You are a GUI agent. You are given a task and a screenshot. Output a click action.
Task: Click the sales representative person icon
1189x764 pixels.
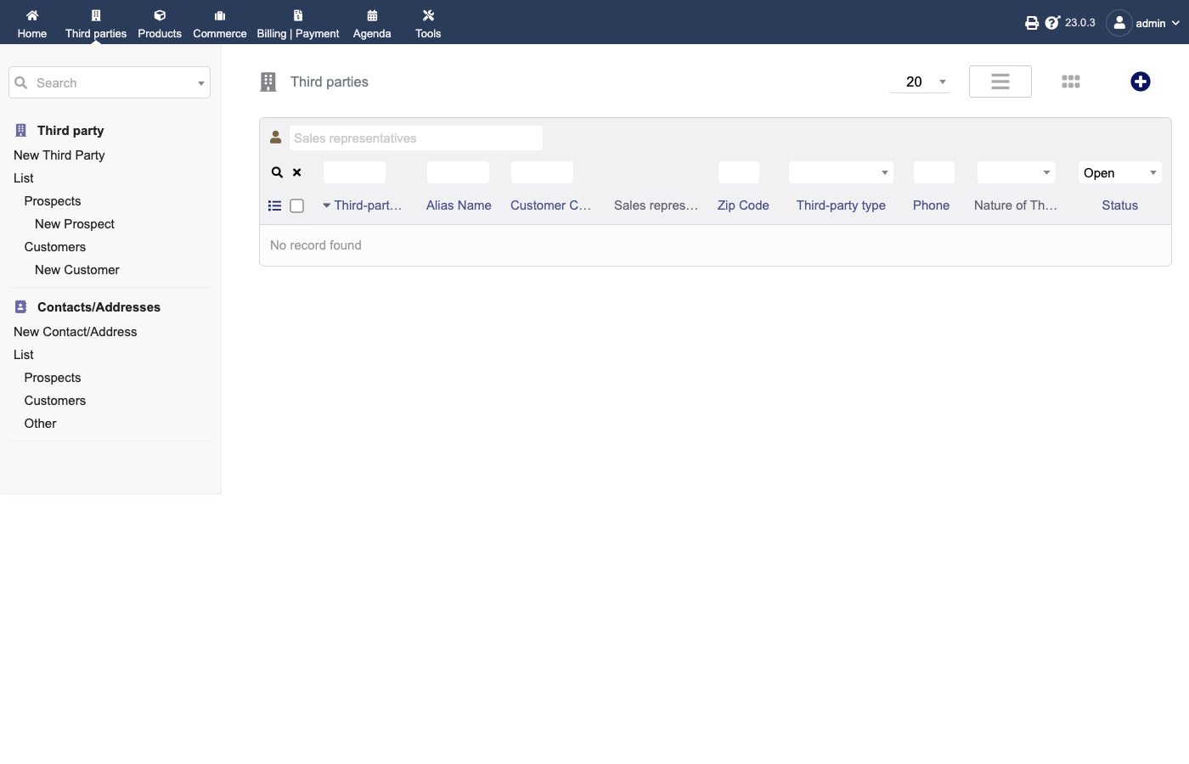tap(276, 138)
